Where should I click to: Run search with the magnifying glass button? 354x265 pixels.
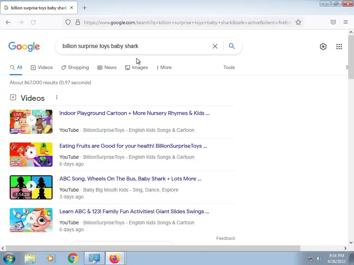point(232,46)
